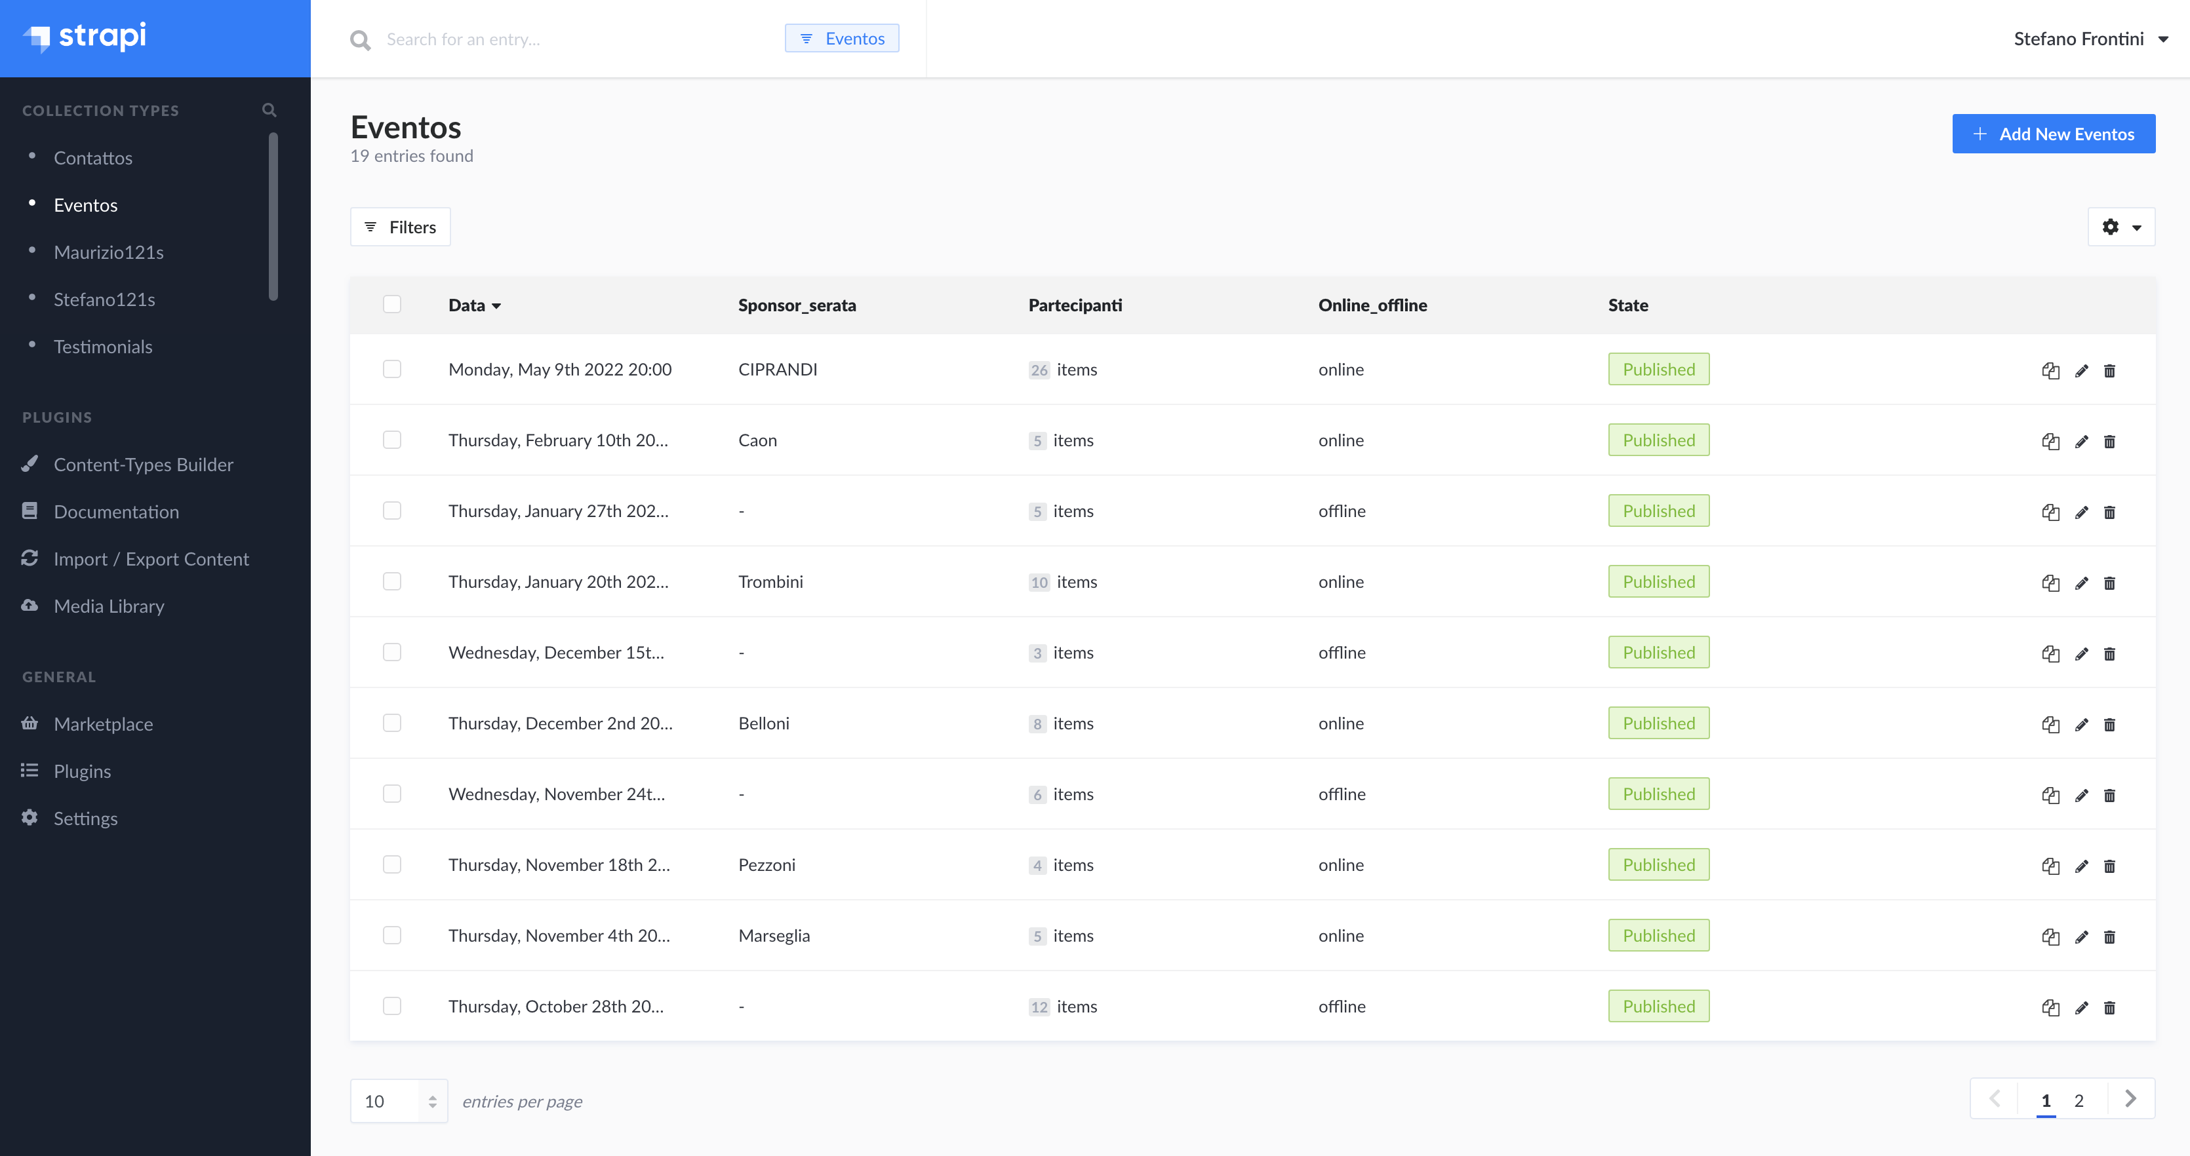Toggle Data column sort order
The image size is (2190, 1156).
(473, 305)
